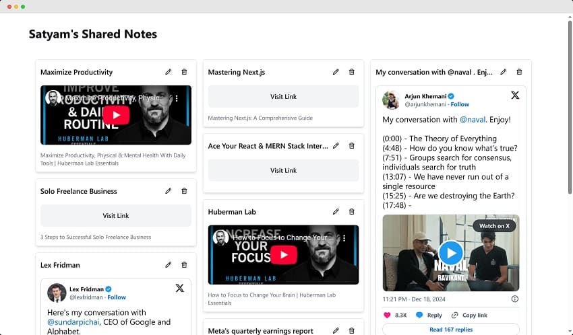Delete the Solo Freelance Business note

click(184, 191)
